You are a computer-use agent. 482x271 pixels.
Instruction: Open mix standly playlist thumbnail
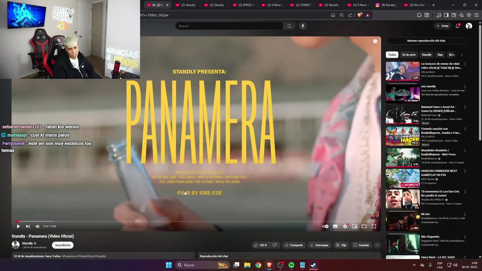click(x=403, y=93)
